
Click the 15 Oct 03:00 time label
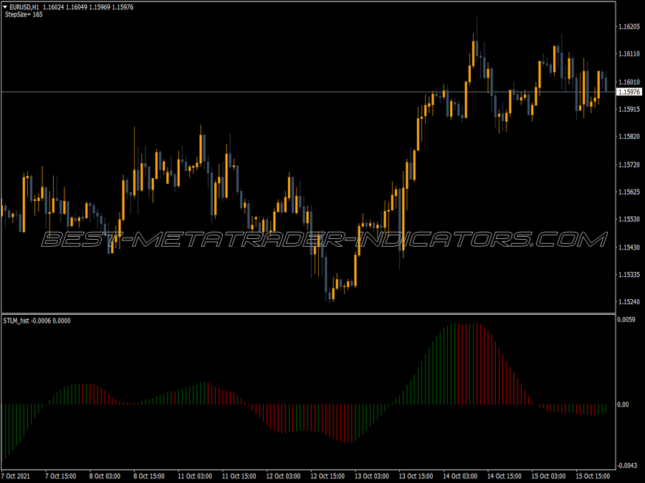click(549, 476)
